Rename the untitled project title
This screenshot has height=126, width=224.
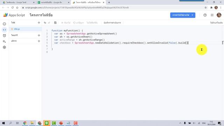pyautogui.click(x=41, y=15)
